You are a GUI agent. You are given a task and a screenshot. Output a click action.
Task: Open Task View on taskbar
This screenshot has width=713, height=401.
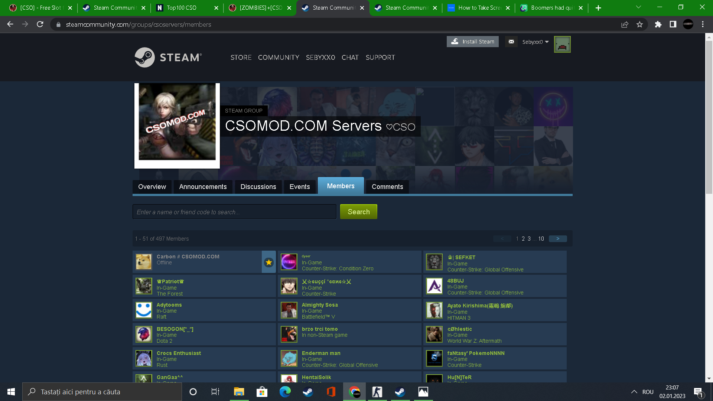coord(215,392)
